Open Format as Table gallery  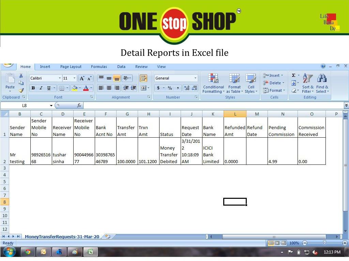[x=234, y=84]
